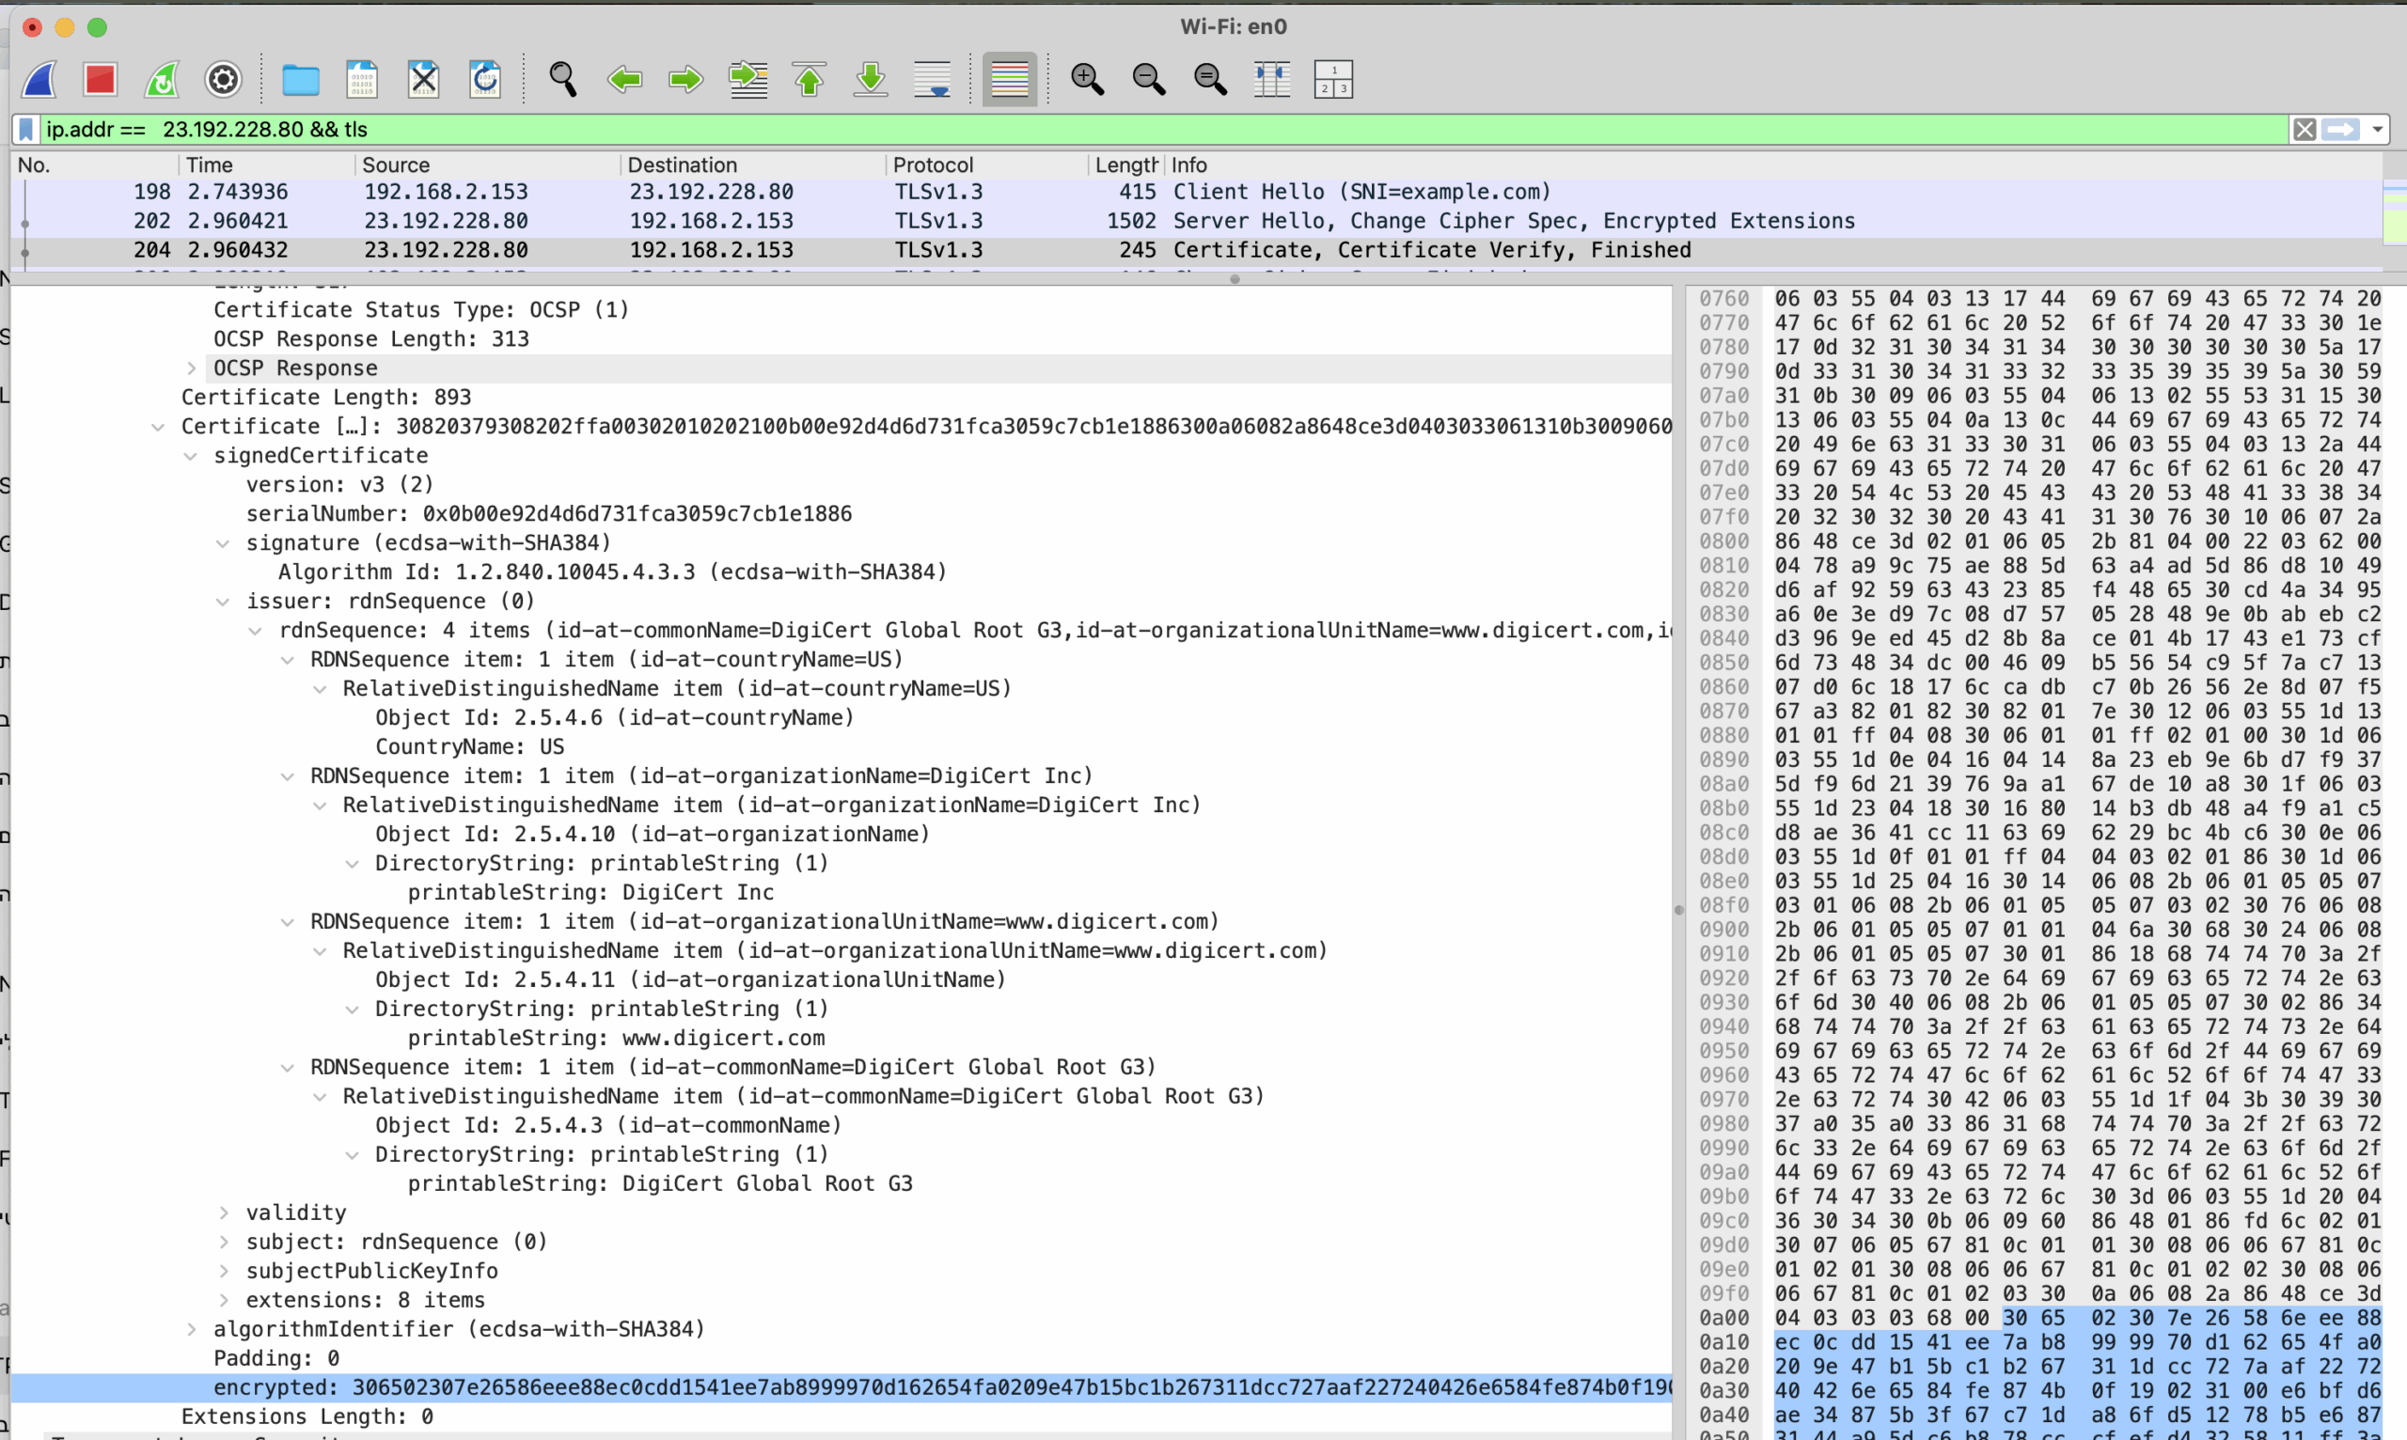Collapse the issuer: rdnSequence node
The height and width of the screenshot is (1440, 2407).
pyautogui.click(x=223, y=602)
